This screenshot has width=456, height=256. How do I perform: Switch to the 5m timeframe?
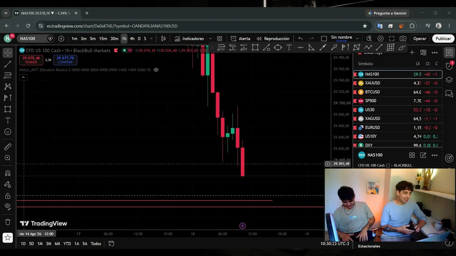(x=93, y=38)
